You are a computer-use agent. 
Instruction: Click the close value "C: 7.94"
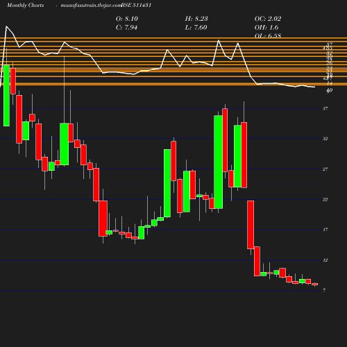point(126,28)
